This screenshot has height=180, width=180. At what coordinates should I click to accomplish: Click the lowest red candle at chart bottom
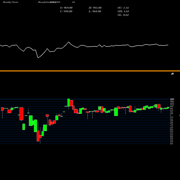click(38, 136)
